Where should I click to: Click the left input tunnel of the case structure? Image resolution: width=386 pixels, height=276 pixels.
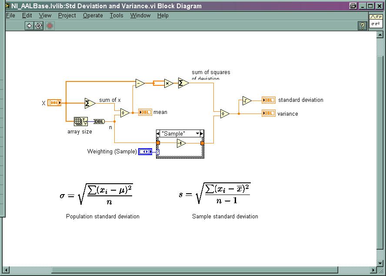click(158, 143)
